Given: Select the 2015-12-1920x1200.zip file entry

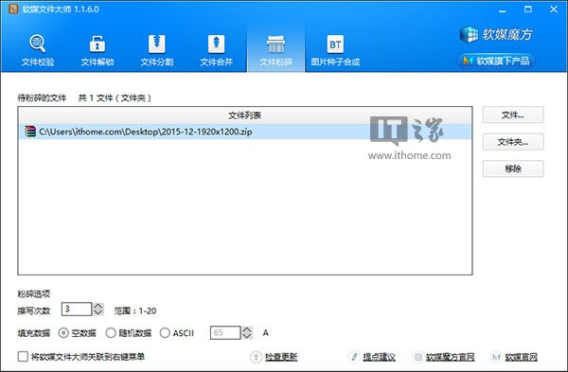Looking at the screenshot, I should [x=245, y=132].
